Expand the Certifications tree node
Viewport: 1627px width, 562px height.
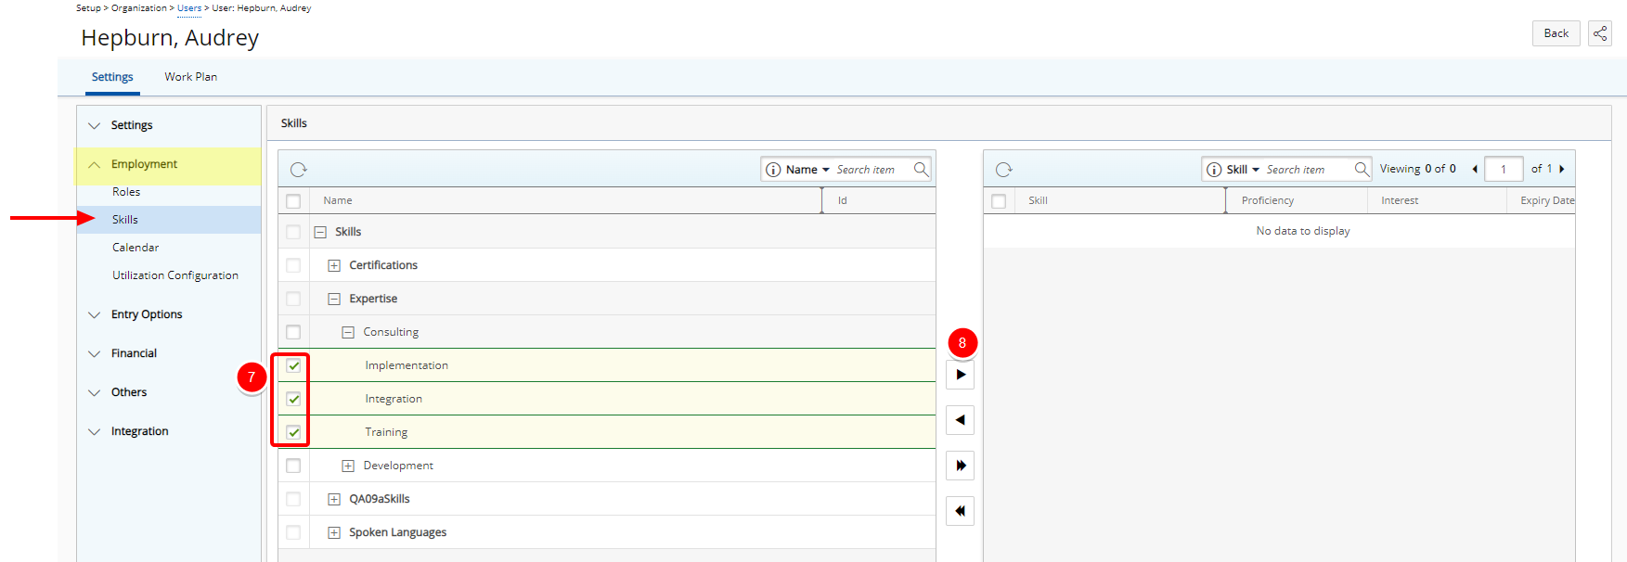point(334,265)
